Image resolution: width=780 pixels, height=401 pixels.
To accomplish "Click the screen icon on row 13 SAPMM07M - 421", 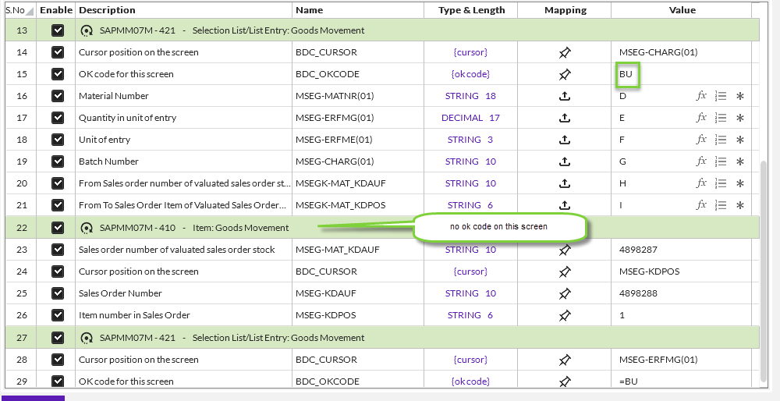I will (x=86, y=30).
